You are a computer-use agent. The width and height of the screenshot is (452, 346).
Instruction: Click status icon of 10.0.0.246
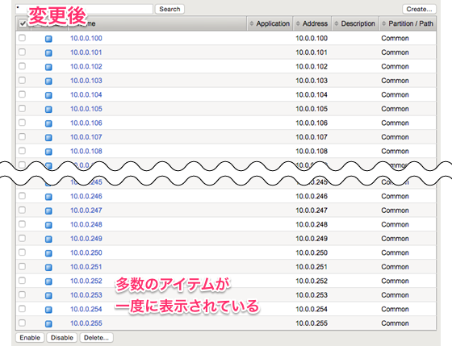[x=48, y=197]
